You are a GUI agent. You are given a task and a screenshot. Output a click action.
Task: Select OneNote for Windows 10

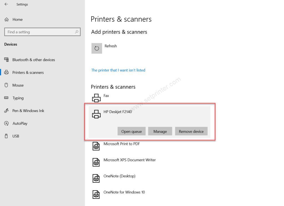pyautogui.click(x=124, y=192)
